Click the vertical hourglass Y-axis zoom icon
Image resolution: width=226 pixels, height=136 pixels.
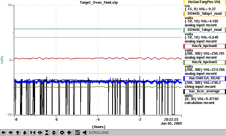coord(47,133)
